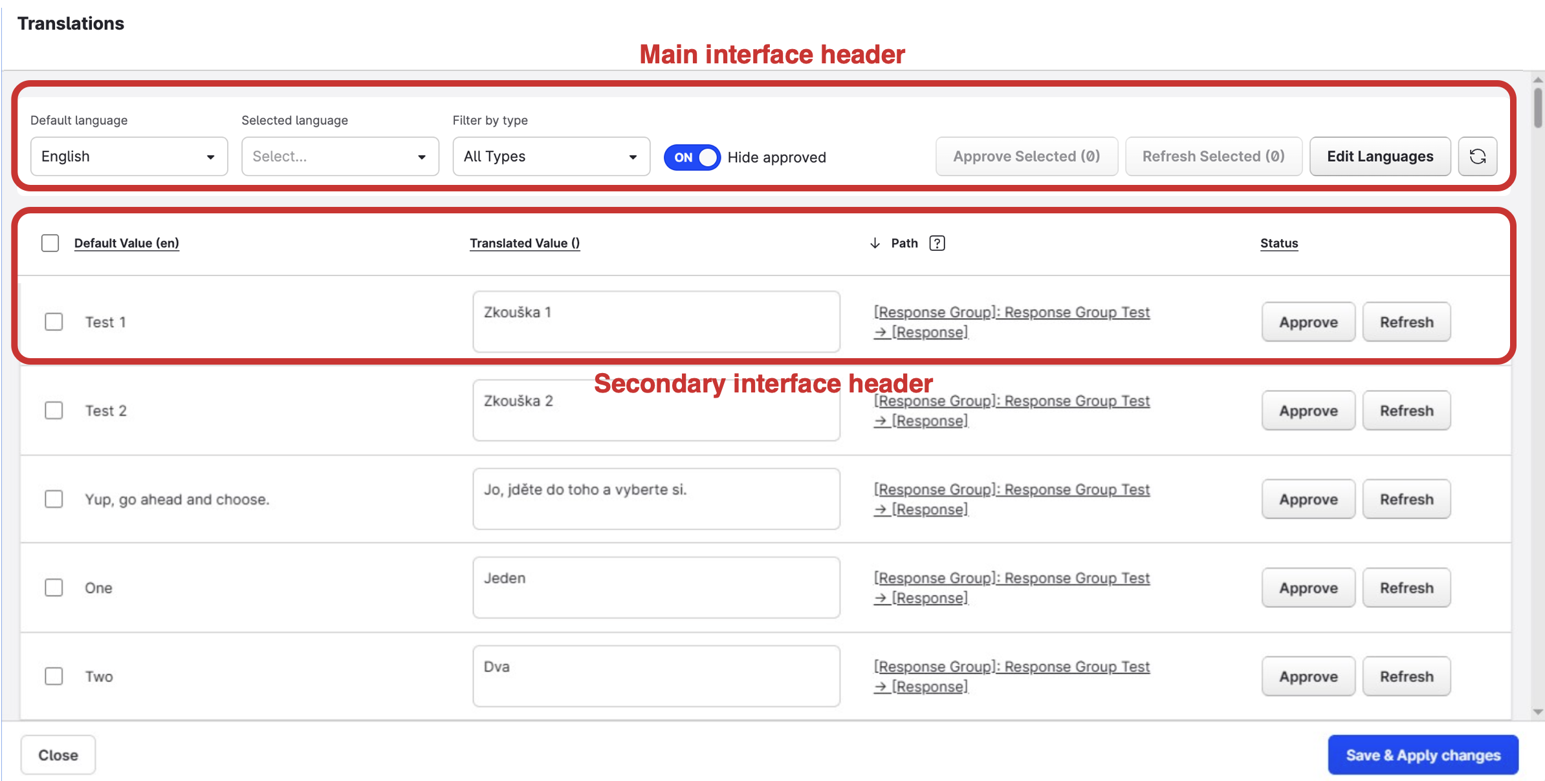Click scrollbar up arrow
The height and width of the screenshot is (781, 1545).
1538,80
